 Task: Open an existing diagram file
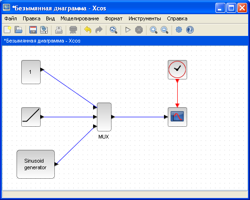(x=18, y=30)
